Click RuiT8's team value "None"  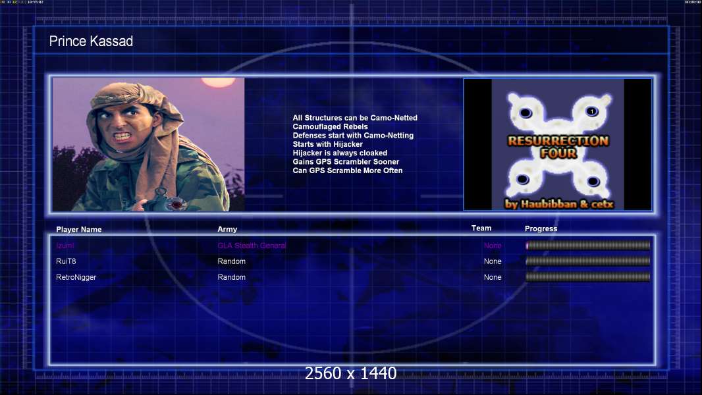coord(493,261)
